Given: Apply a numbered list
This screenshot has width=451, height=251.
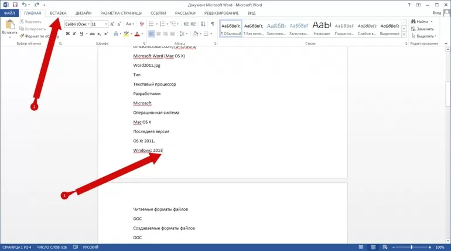Looking at the screenshot, I should pos(162,24).
